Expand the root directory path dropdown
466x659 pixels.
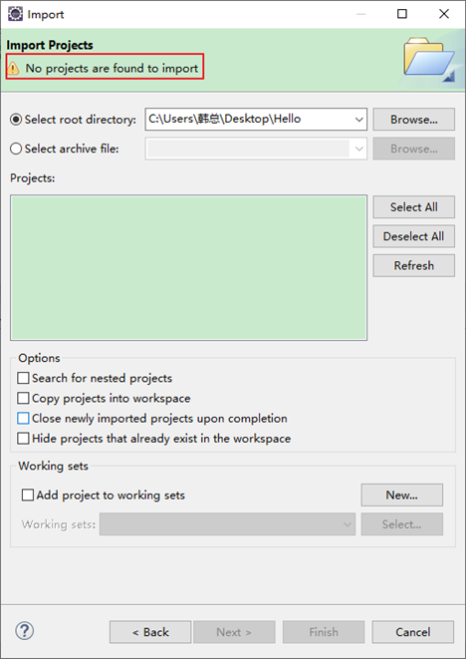coord(358,120)
